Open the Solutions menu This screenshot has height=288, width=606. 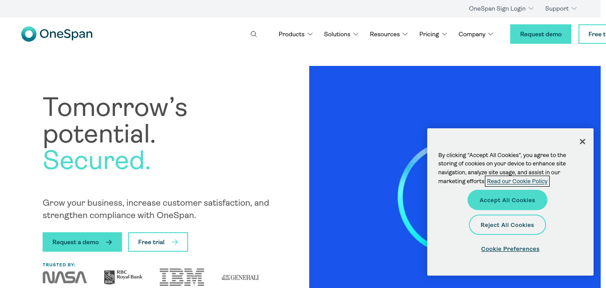341,34
